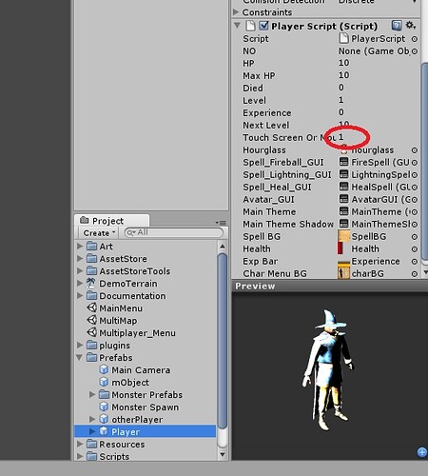Expand the Constraints foldout
The width and height of the screenshot is (428, 476).
click(236, 12)
